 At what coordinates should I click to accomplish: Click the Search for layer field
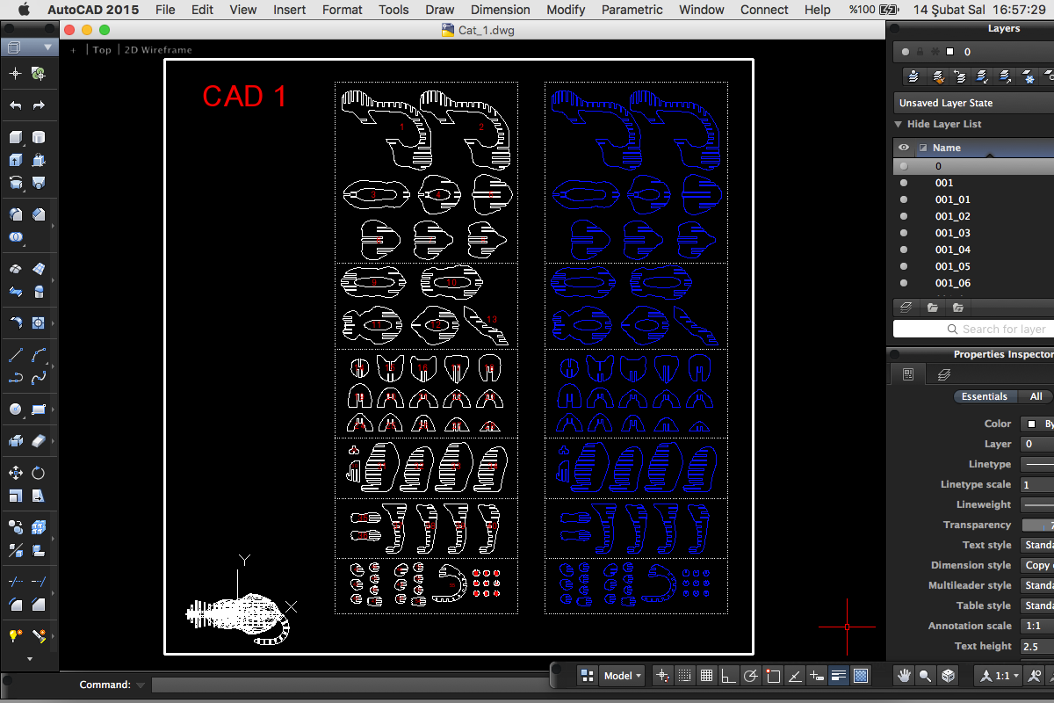pos(973,329)
